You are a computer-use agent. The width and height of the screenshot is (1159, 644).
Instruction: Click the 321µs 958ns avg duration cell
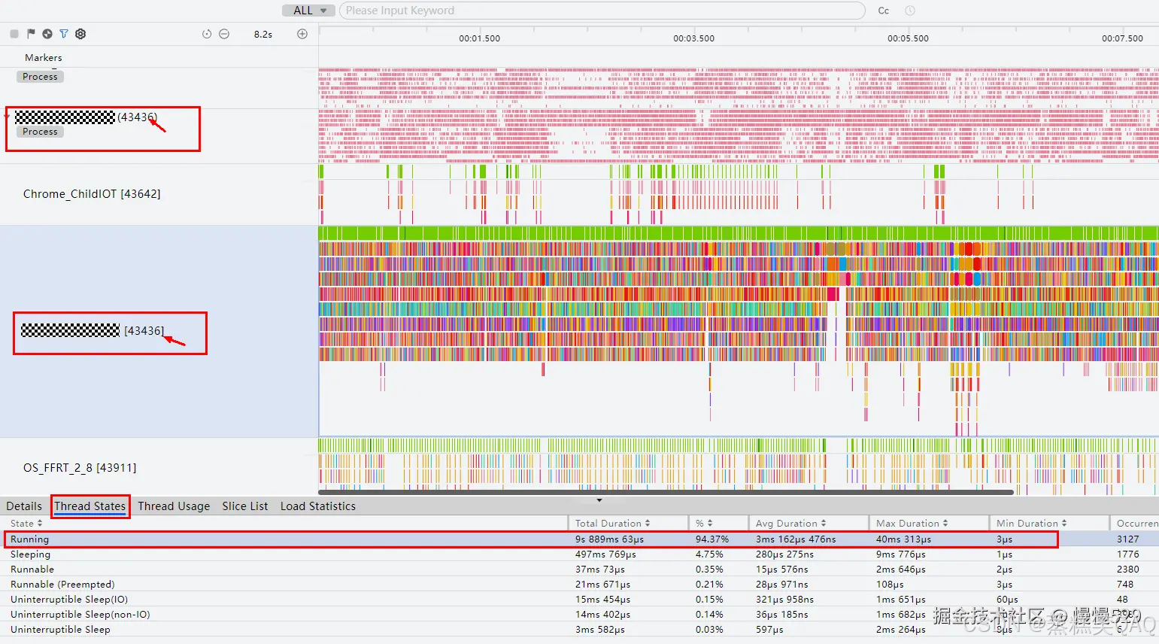click(x=784, y=600)
